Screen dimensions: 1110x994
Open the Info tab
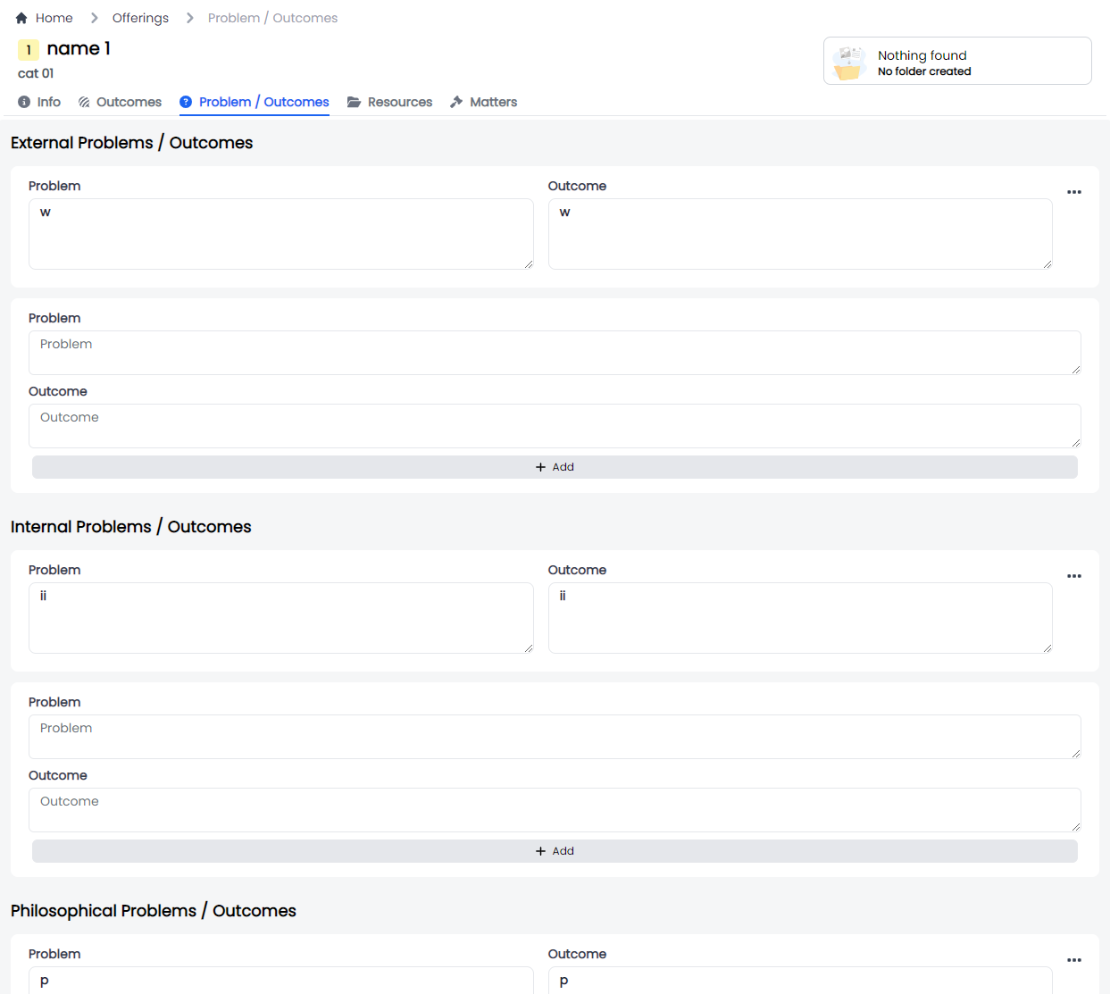coord(39,102)
